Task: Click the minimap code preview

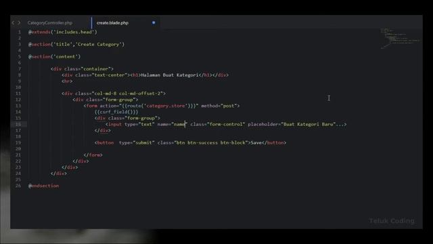Action: [x=400, y=38]
